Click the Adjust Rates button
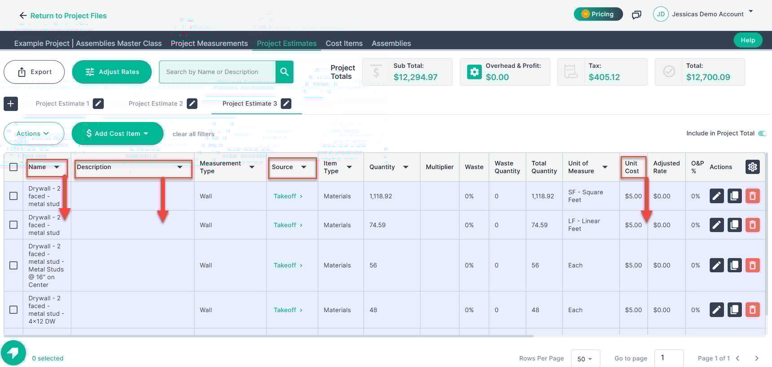 point(112,72)
